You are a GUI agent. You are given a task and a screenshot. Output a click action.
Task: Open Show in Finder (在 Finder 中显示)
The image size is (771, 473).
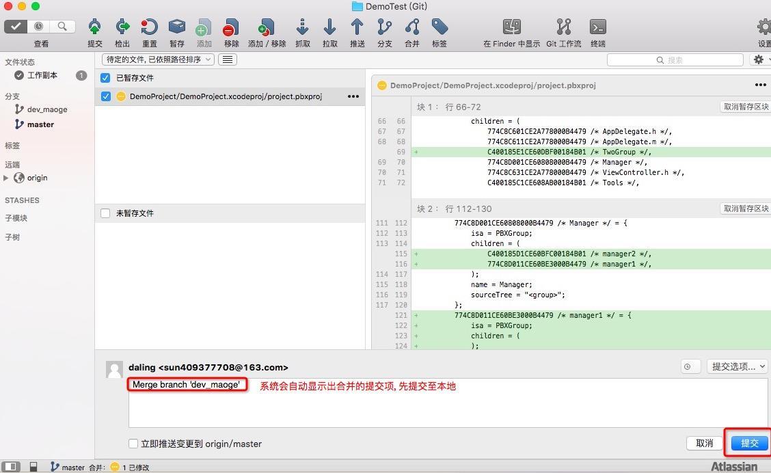[x=511, y=27]
